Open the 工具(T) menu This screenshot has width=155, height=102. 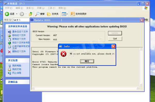[51, 8]
